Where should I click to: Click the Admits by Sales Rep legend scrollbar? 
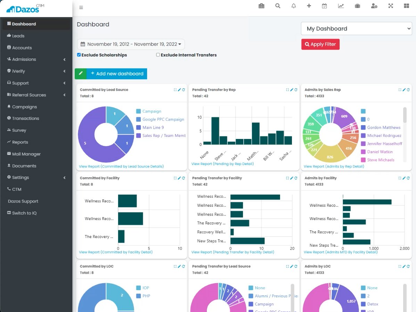click(405, 115)
